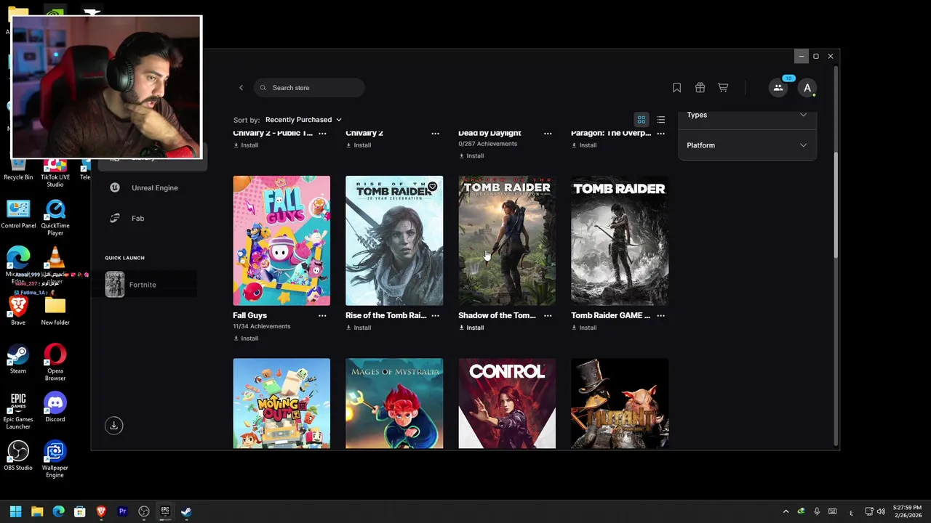Open Steam desktop shortcut
The image size is (931, 523).
[18, 360]
